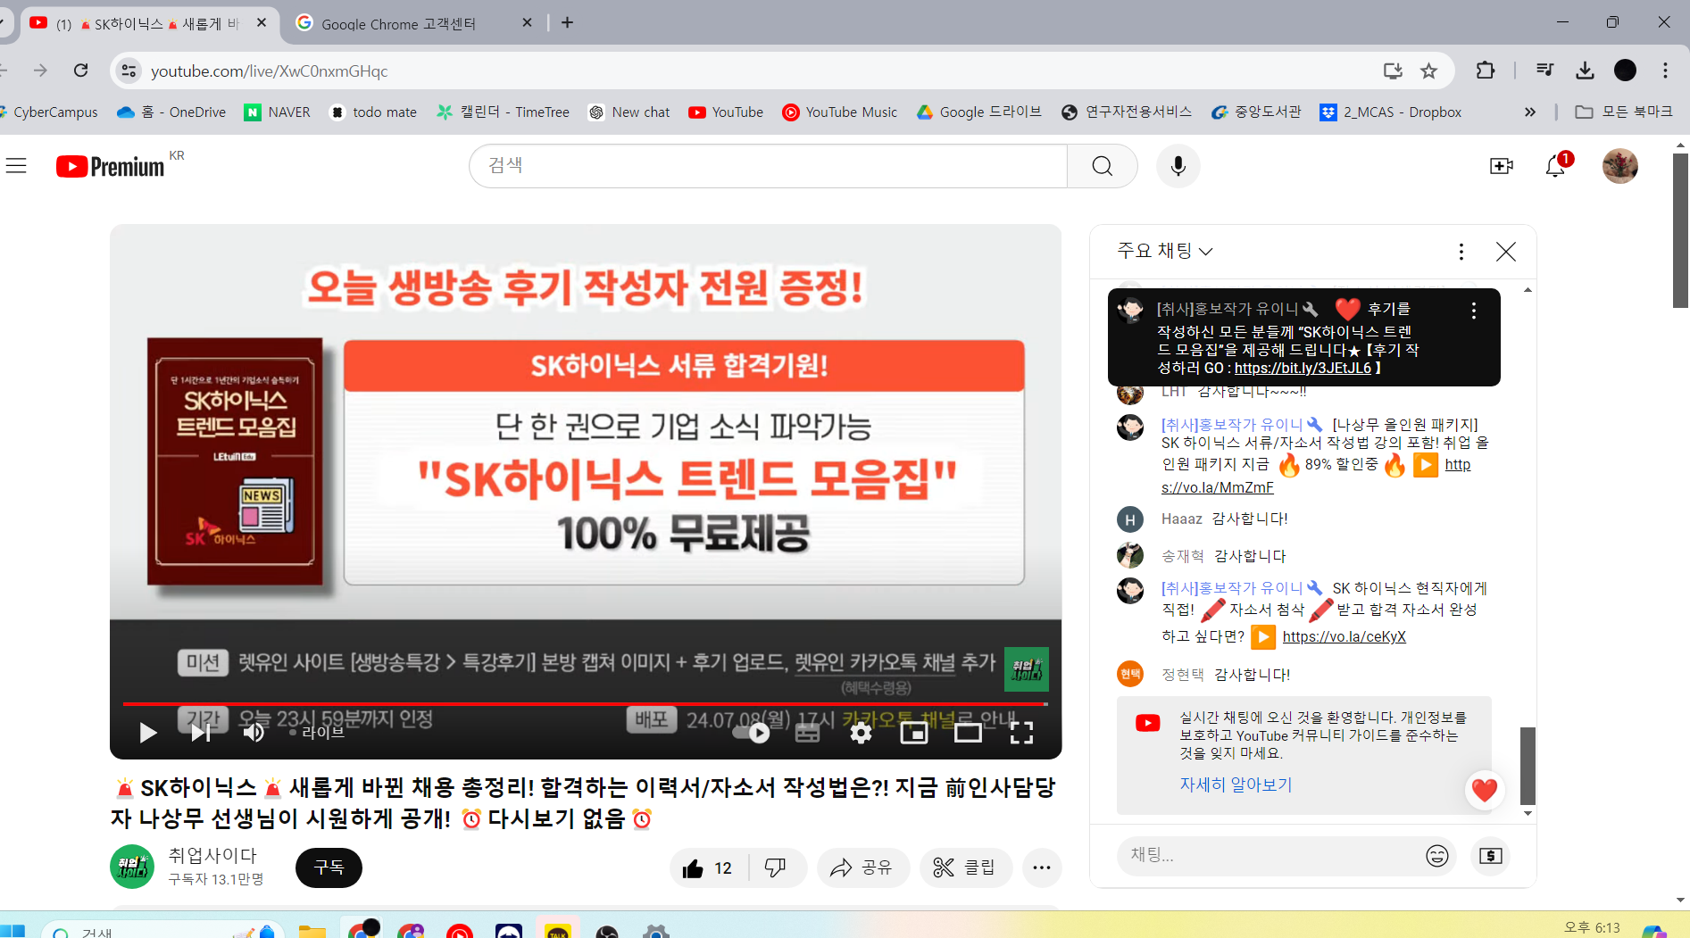Open the YouTube guide hamburger menu

[x=16, y=166]
